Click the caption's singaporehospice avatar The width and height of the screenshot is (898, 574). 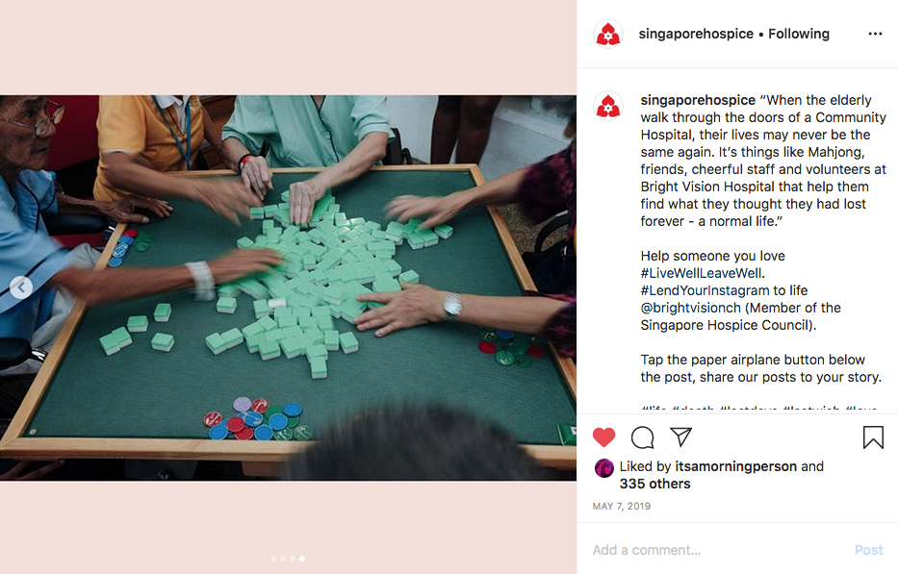pyautogui.click(x=608, y=106)
